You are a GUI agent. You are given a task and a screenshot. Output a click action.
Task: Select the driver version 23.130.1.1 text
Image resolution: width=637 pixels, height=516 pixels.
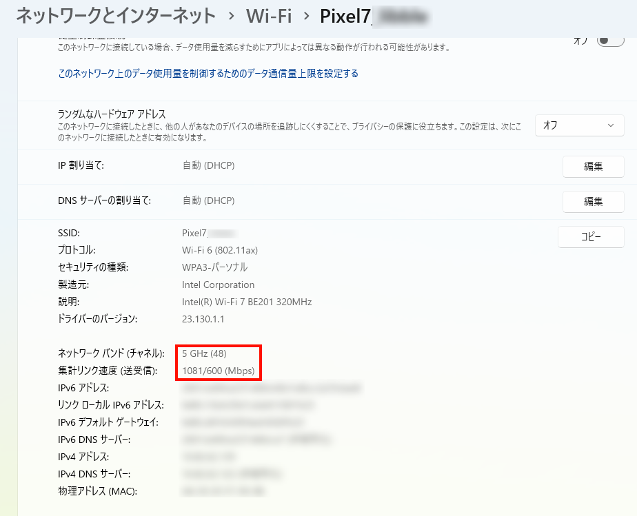tap(203, 319)
